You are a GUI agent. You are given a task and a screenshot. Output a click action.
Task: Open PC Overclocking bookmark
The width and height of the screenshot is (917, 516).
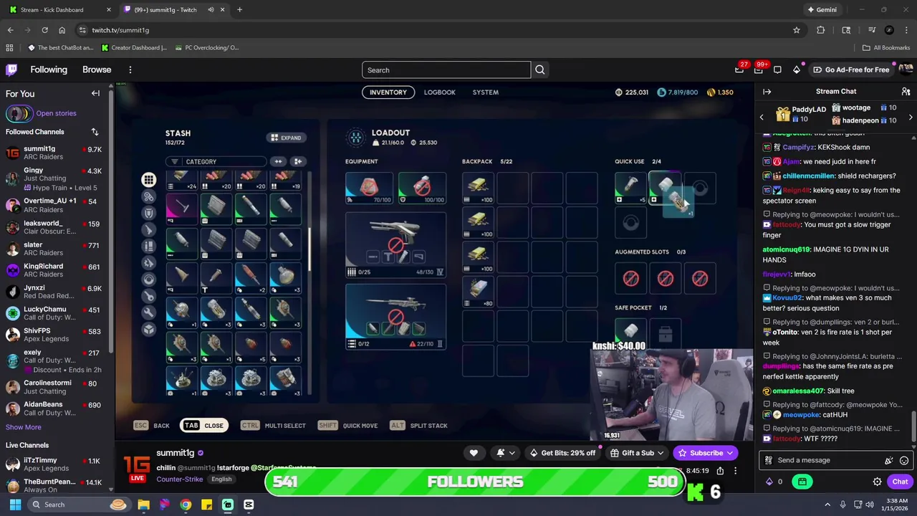(x=206, y=47)
